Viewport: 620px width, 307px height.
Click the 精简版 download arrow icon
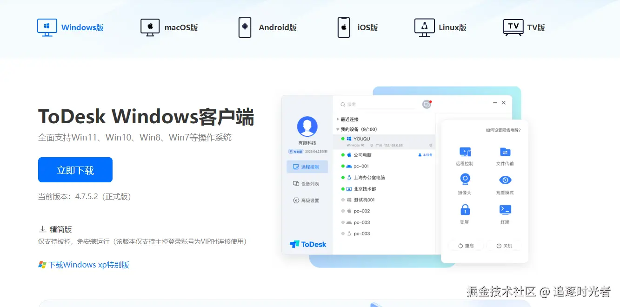[x=42, y=229]
